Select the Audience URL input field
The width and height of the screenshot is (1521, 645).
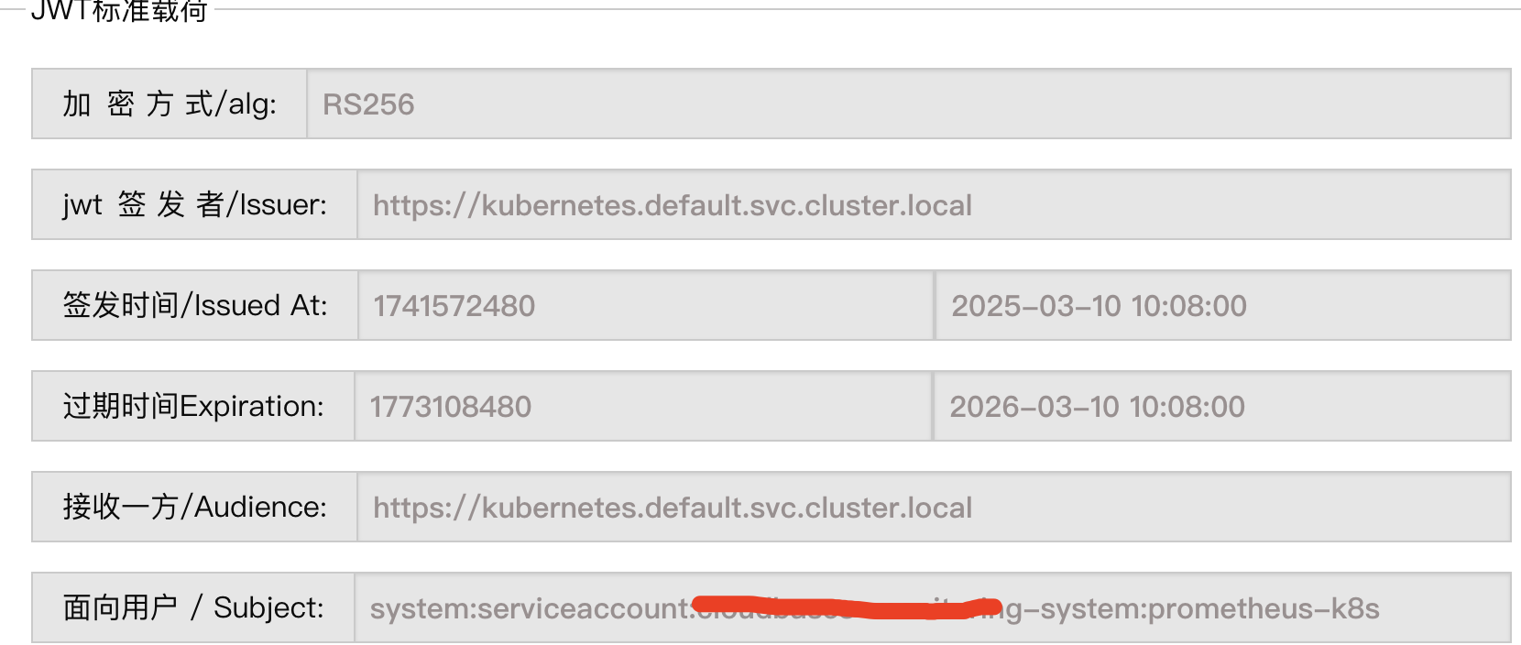[933, 507]
